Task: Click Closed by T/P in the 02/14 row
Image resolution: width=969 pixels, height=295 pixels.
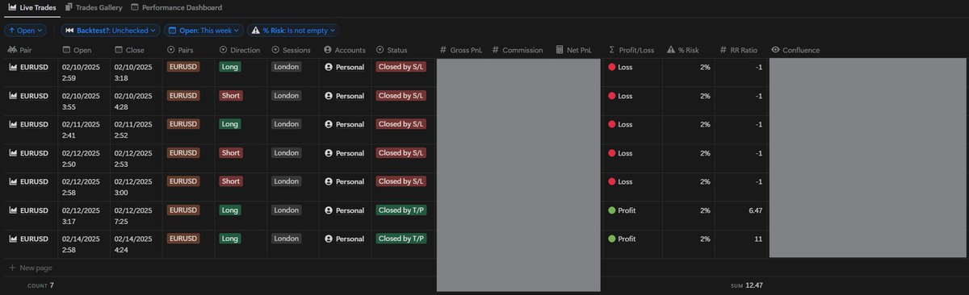Action: 401,239
